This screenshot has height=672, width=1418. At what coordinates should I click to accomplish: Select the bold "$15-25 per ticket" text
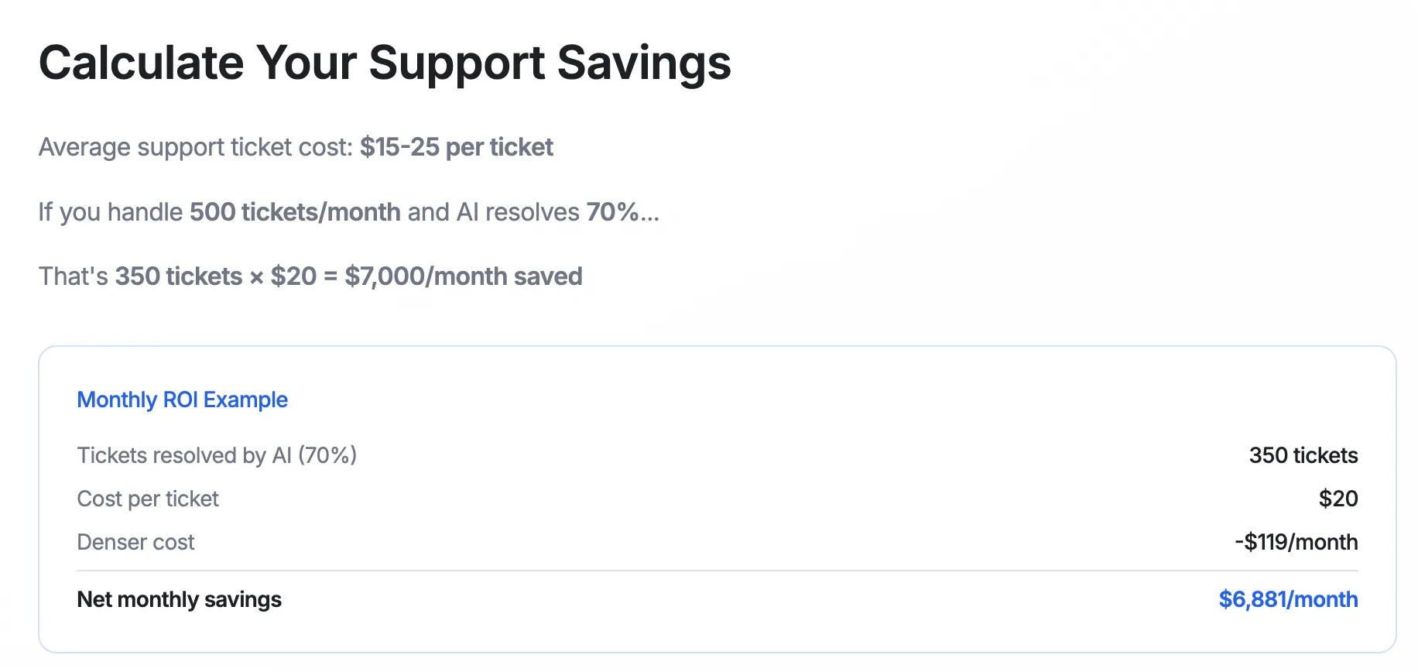coord(457,147)
